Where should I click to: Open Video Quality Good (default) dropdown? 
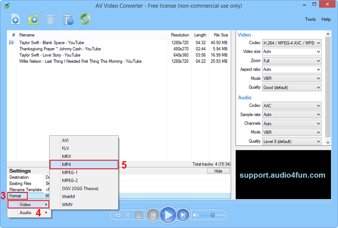click(292, 87)
